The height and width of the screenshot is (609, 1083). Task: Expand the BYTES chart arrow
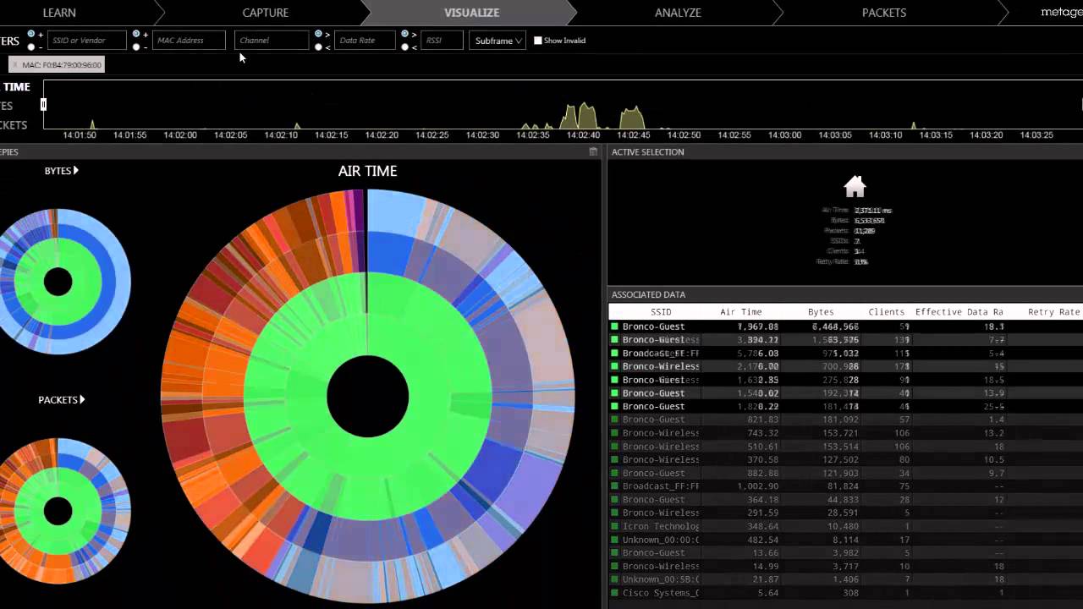(75, 171)
